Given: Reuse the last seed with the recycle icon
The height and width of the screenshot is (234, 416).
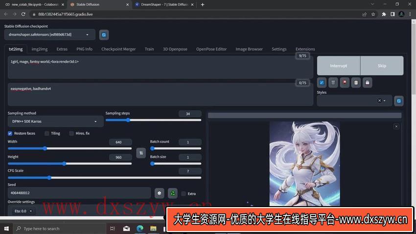Looking at the screenshot, I should pyautogui.click(x=172, y=193).
